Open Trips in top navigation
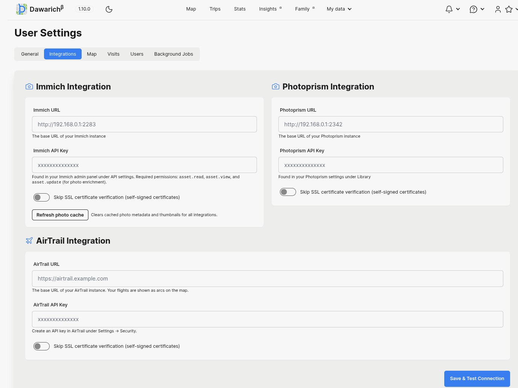 pos(215,9)
